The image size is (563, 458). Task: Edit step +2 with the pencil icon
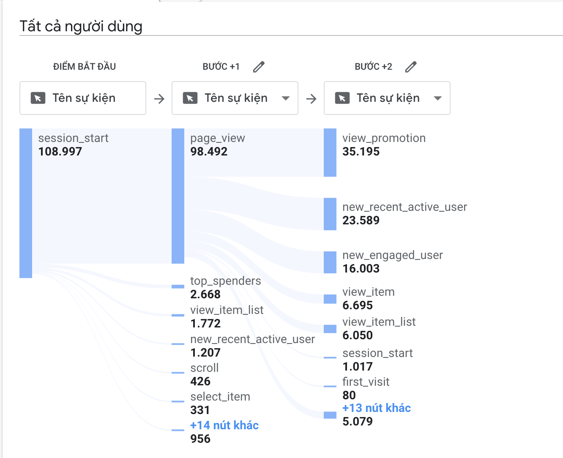411,67
